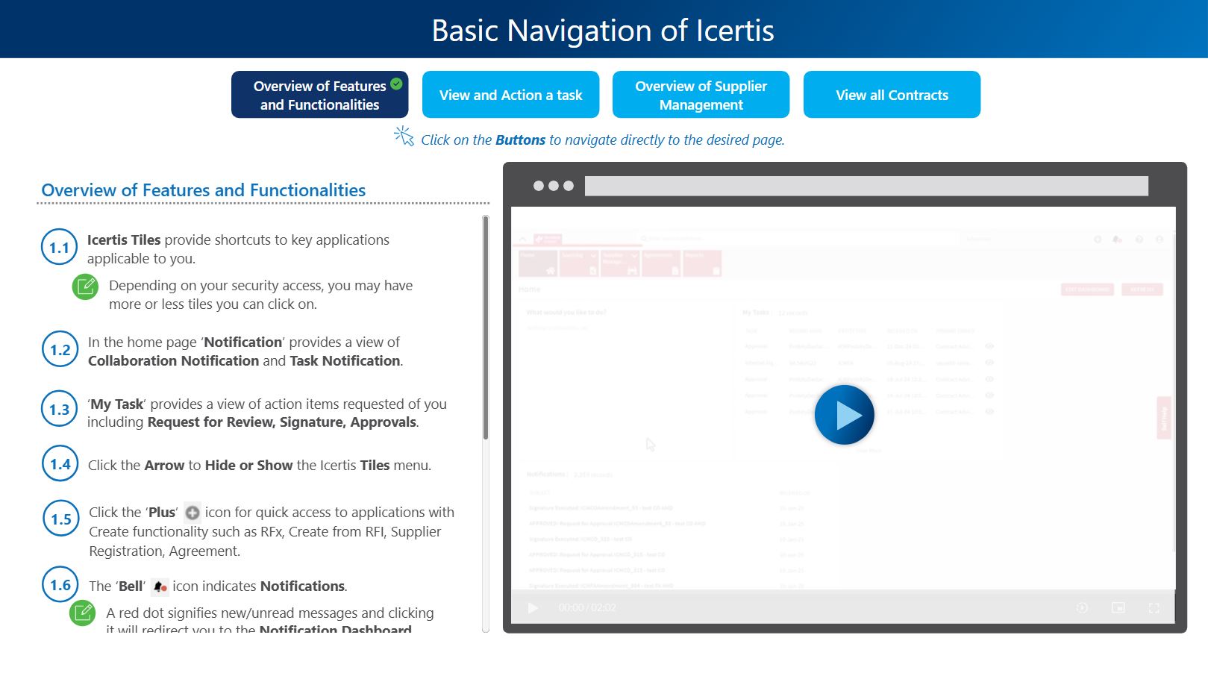Play the video with the large blue play button
Image resolution: width=1208 pixels, height=679 pixels.
click(x=844, y=415)
